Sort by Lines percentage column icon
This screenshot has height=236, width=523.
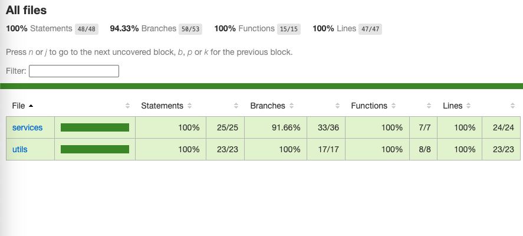click(469, 106)
